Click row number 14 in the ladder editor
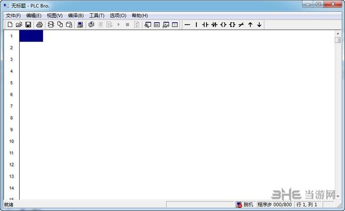The image size is (345, 211). click(x=12, y=188)
